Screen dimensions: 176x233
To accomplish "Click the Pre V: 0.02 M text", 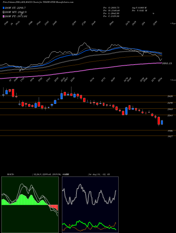I will pos(139,11).
